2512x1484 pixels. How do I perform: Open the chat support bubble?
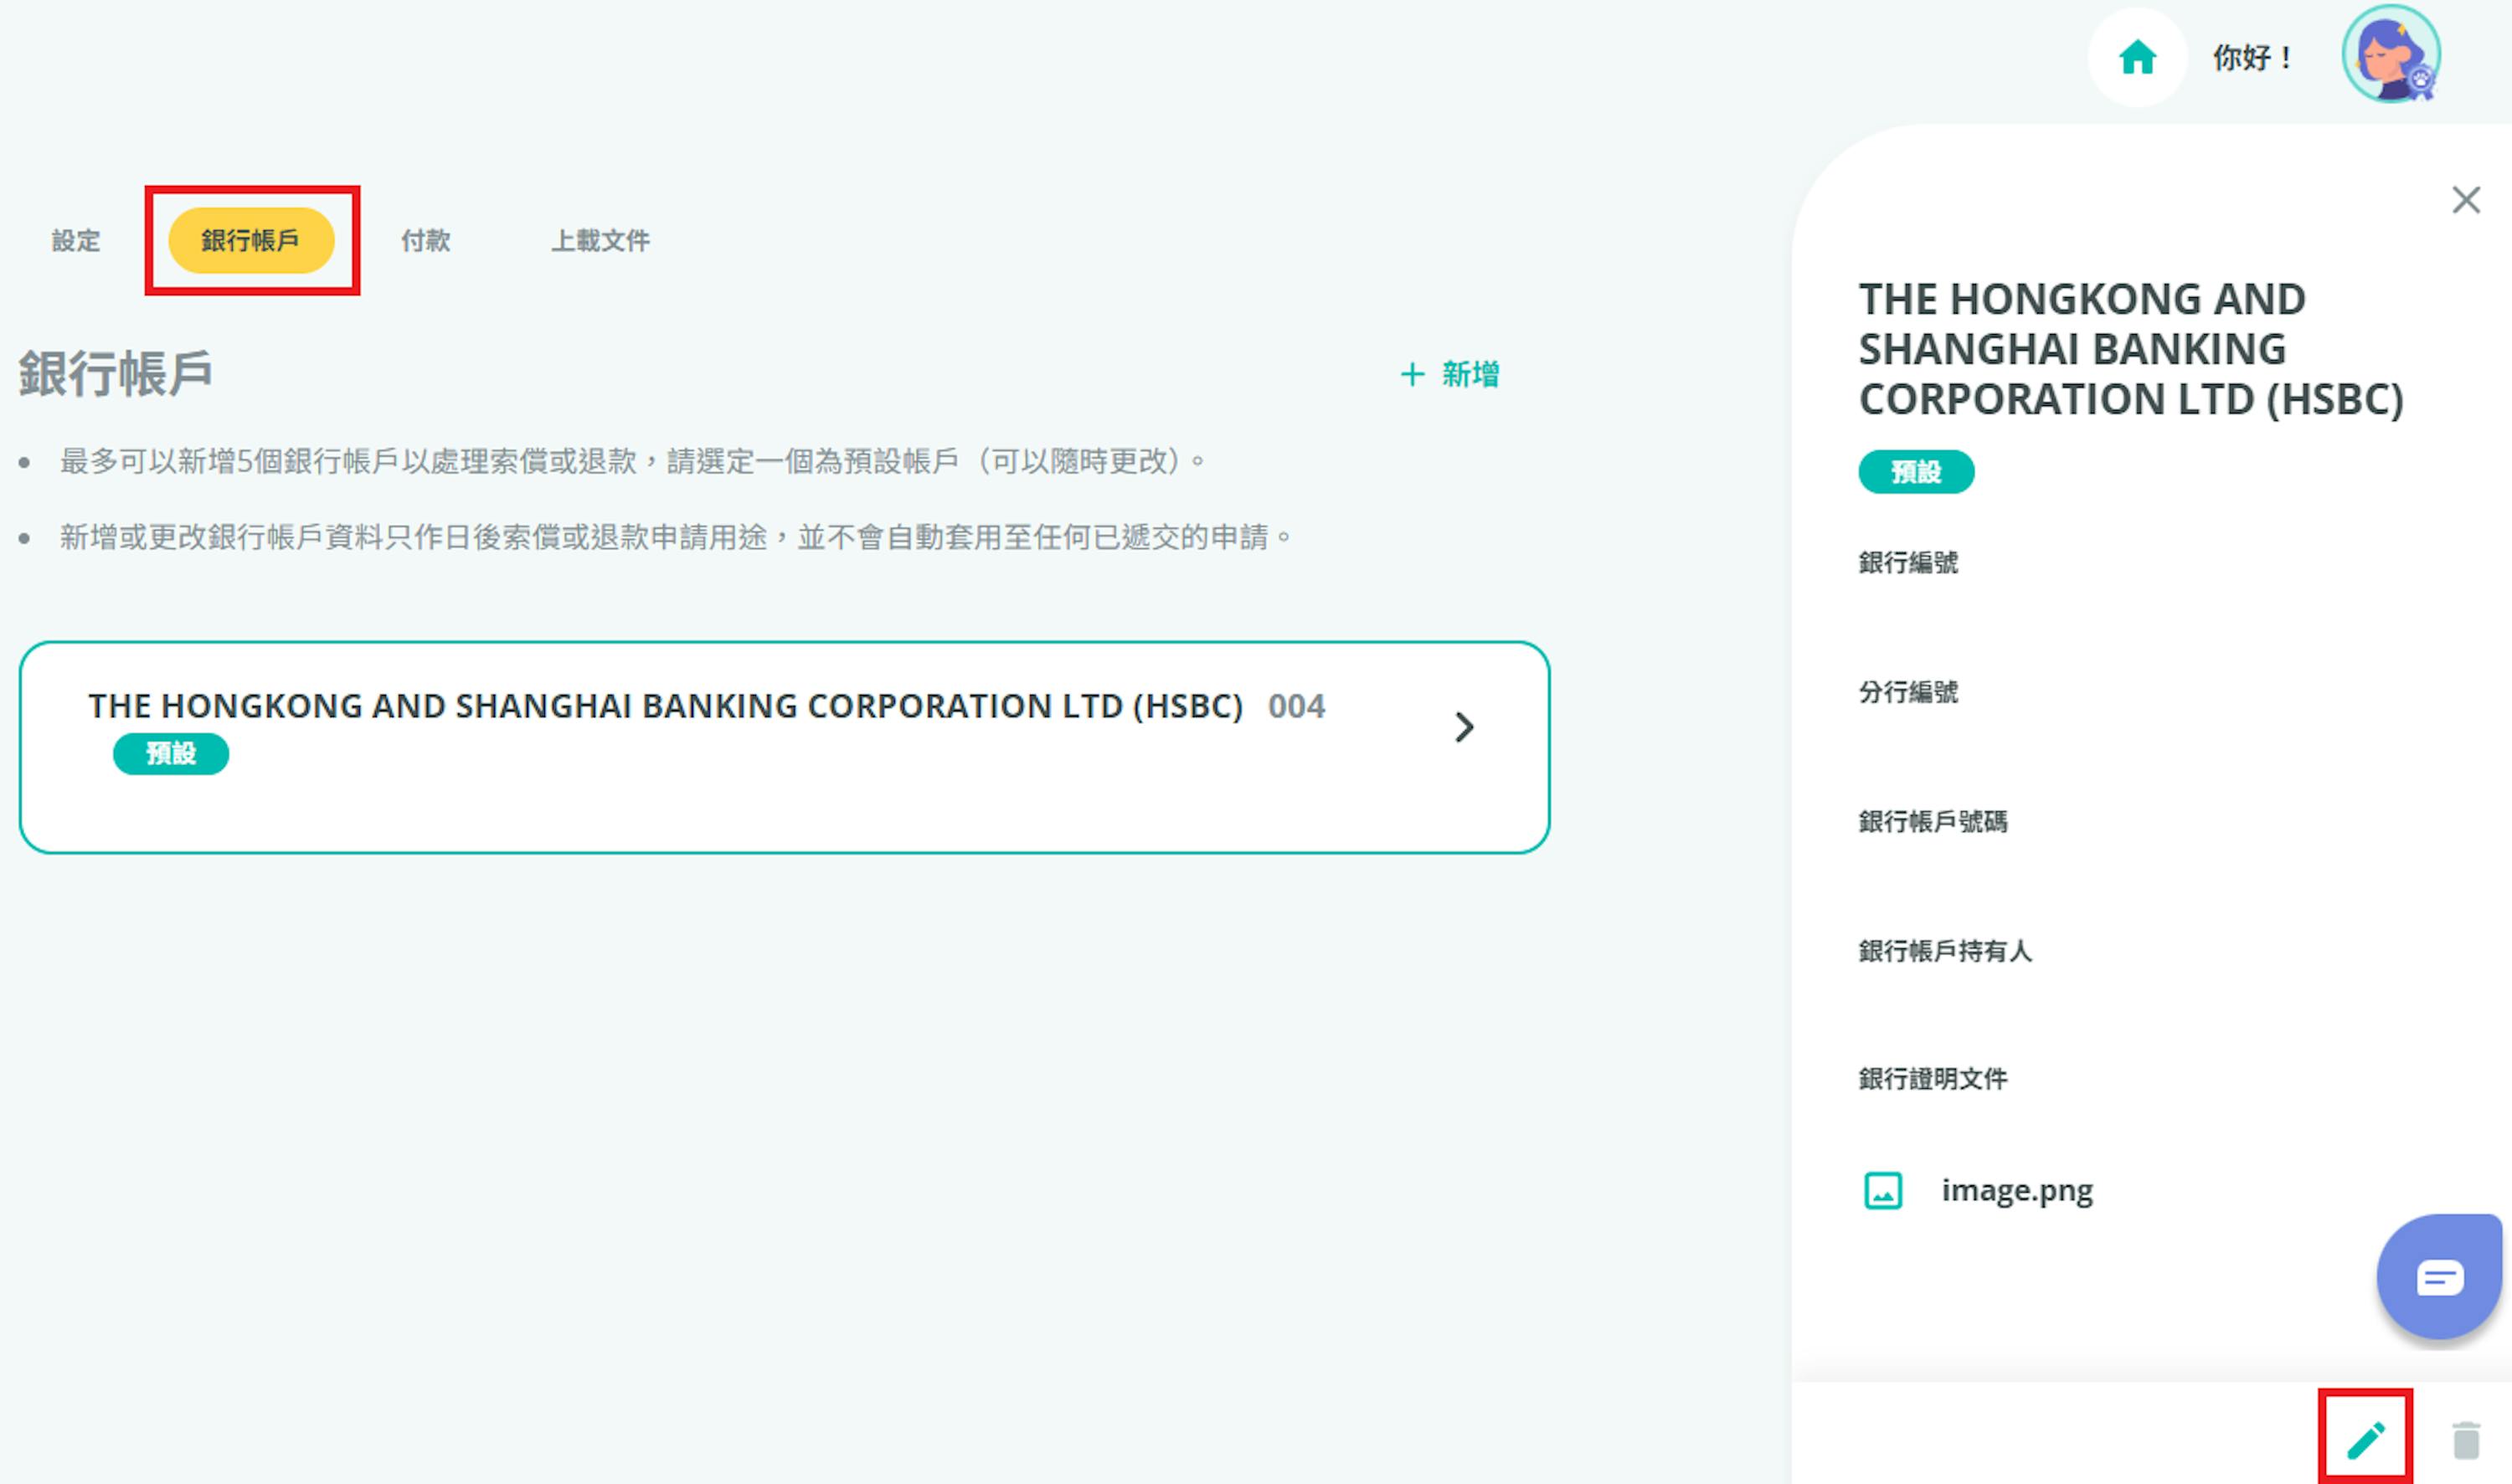pos(2438,1278)
